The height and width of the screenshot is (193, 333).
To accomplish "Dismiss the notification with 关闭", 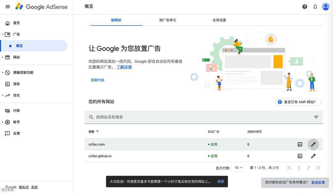I will point(220,182).
